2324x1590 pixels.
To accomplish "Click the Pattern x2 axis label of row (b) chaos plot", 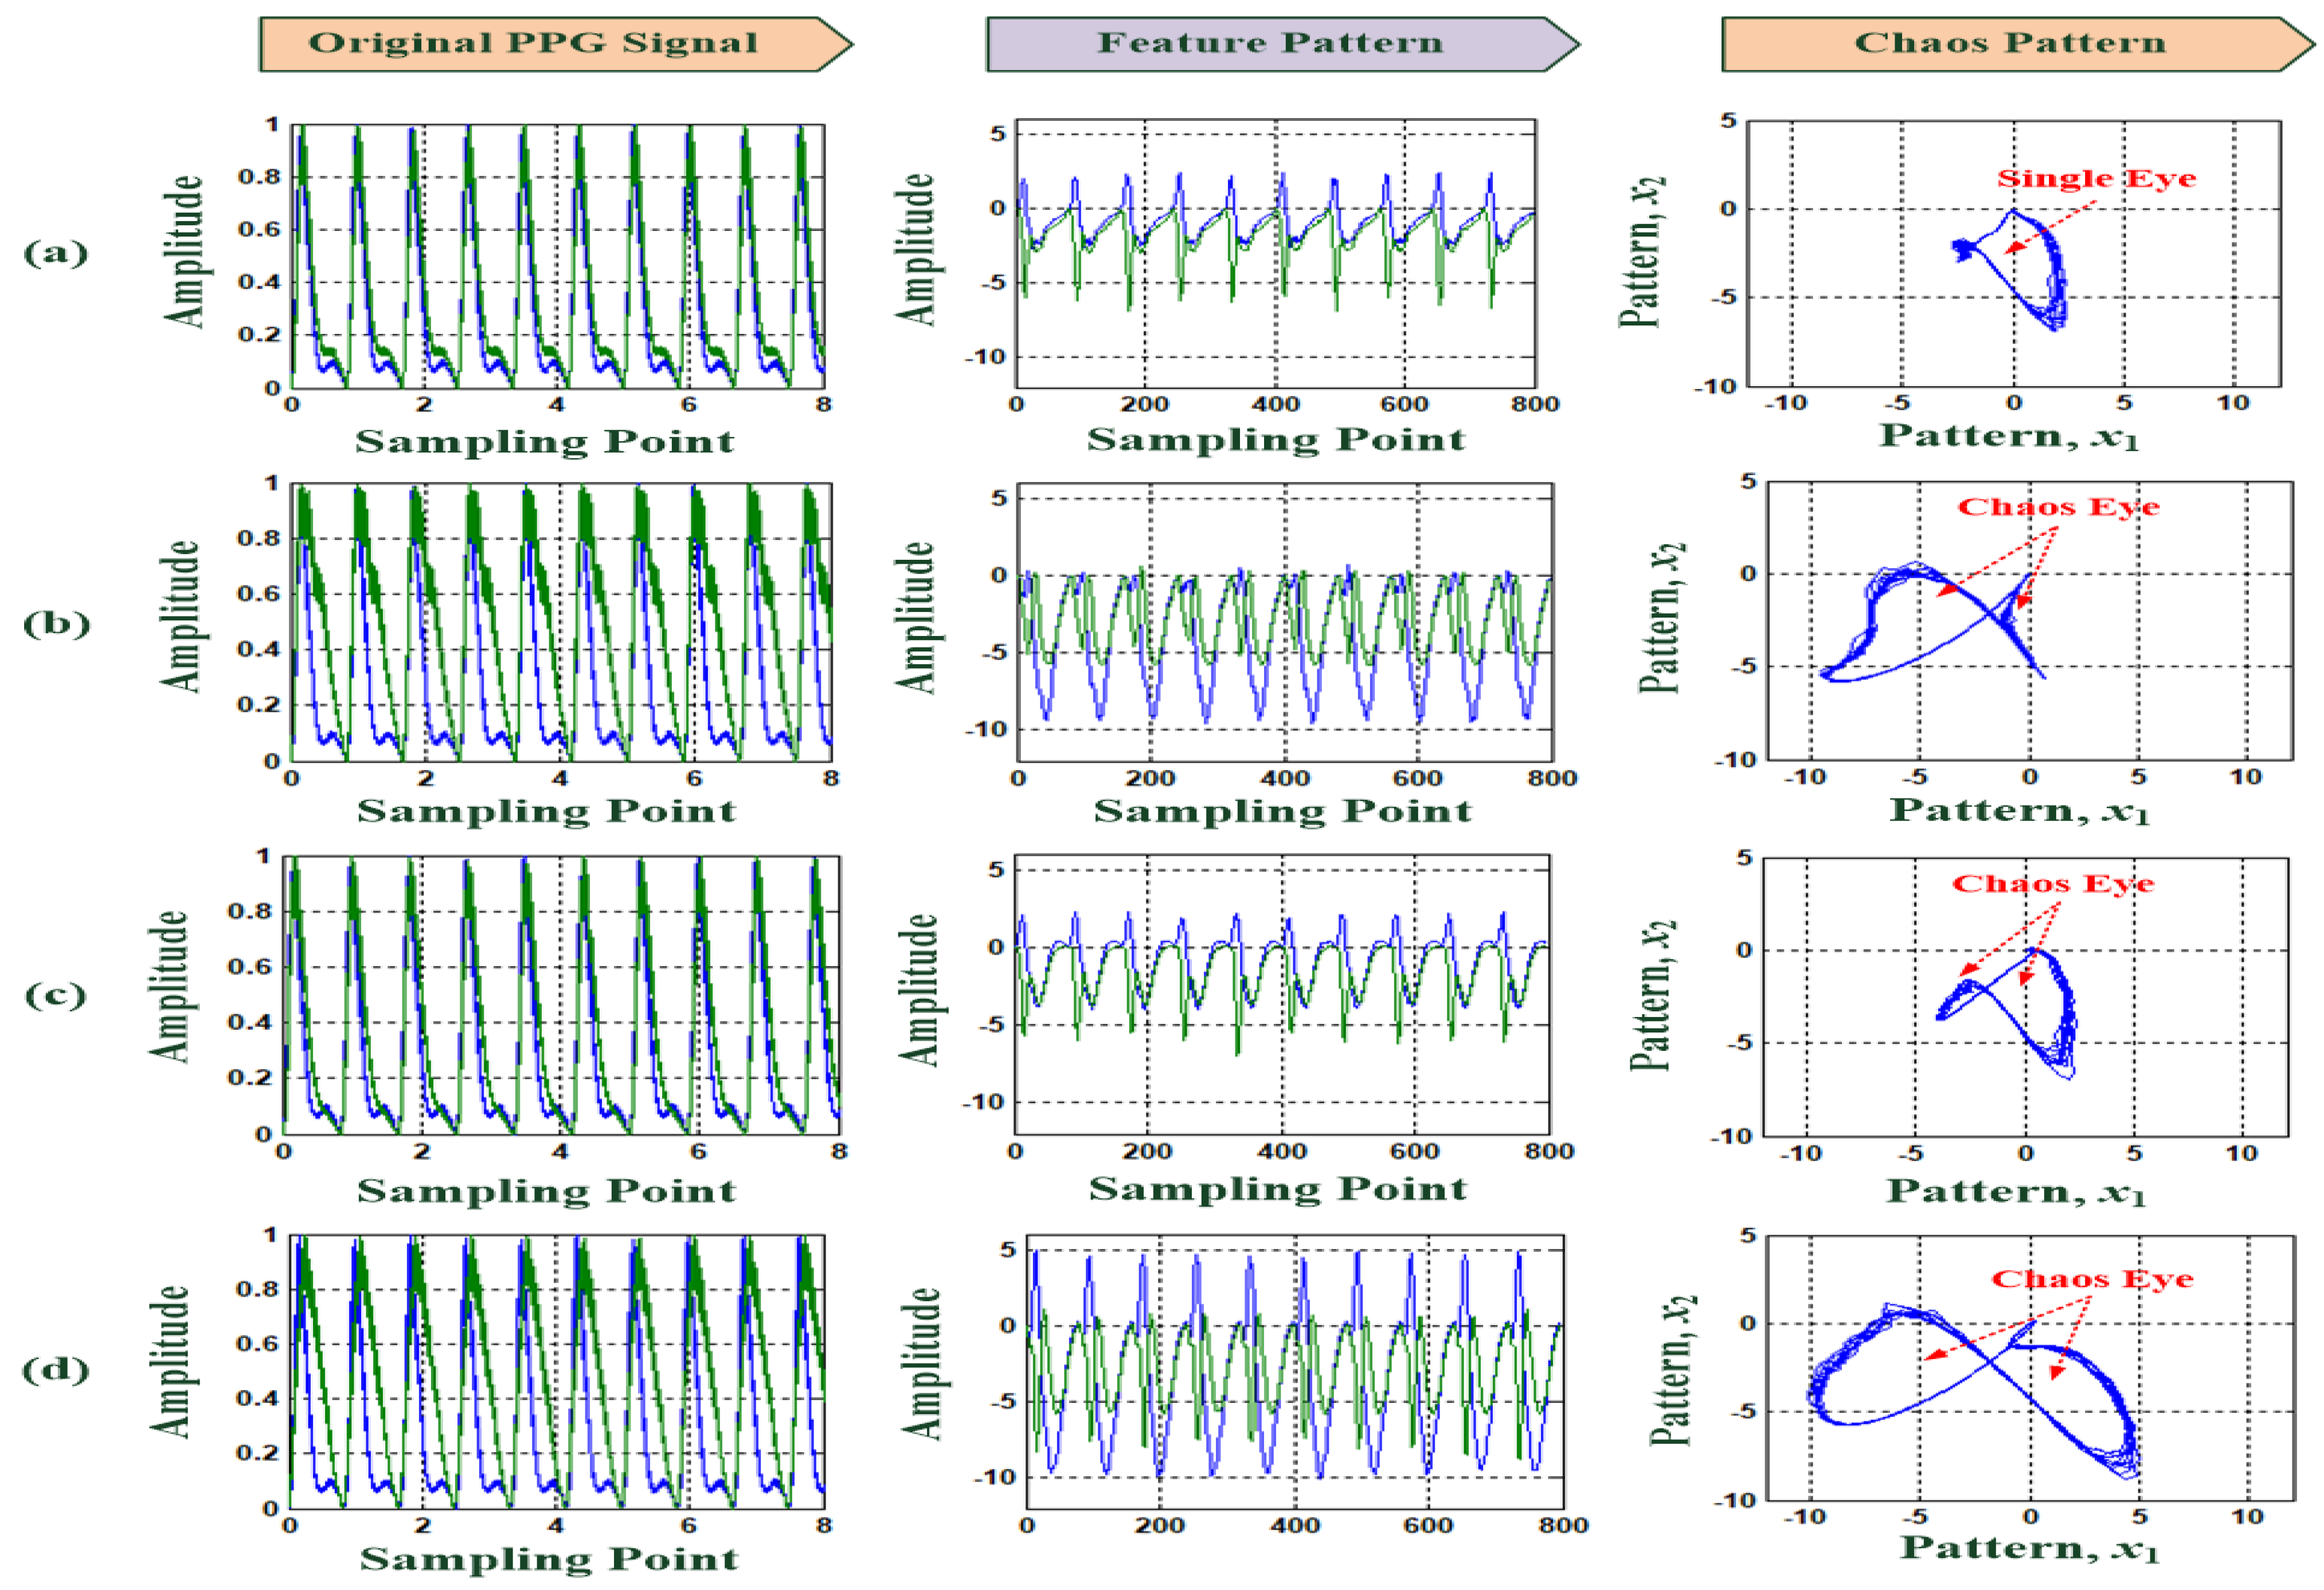I will coord(1661,618).
